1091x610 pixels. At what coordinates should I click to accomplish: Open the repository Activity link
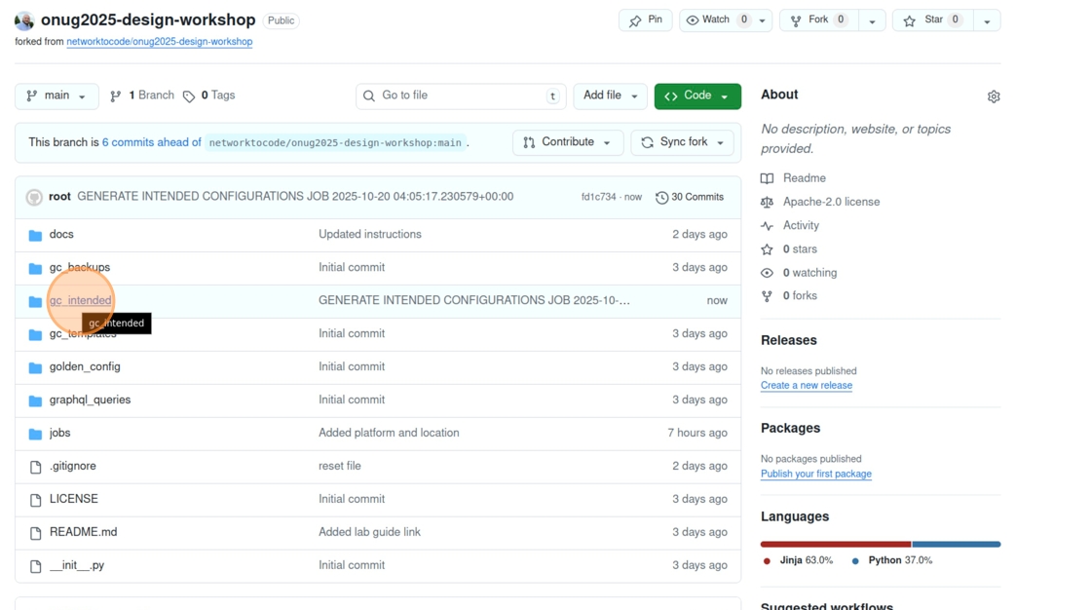[801, 226]
